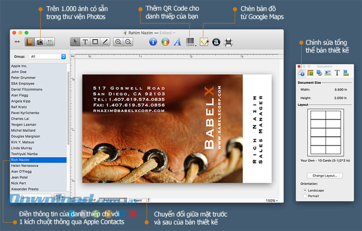Open the Contacts address book source
This screenshot has height=231, width=362.
click(x=30, y=42)
